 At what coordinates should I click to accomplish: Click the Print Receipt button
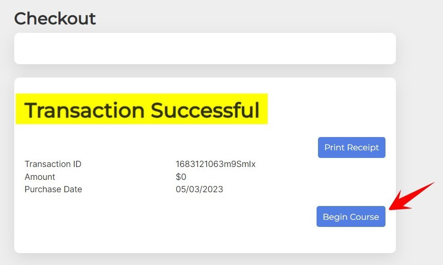[351, 147]
